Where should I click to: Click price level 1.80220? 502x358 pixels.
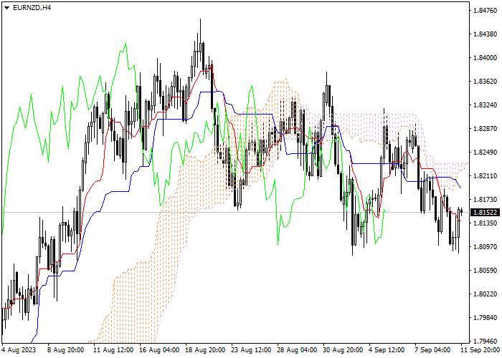[x=485, y=294]
